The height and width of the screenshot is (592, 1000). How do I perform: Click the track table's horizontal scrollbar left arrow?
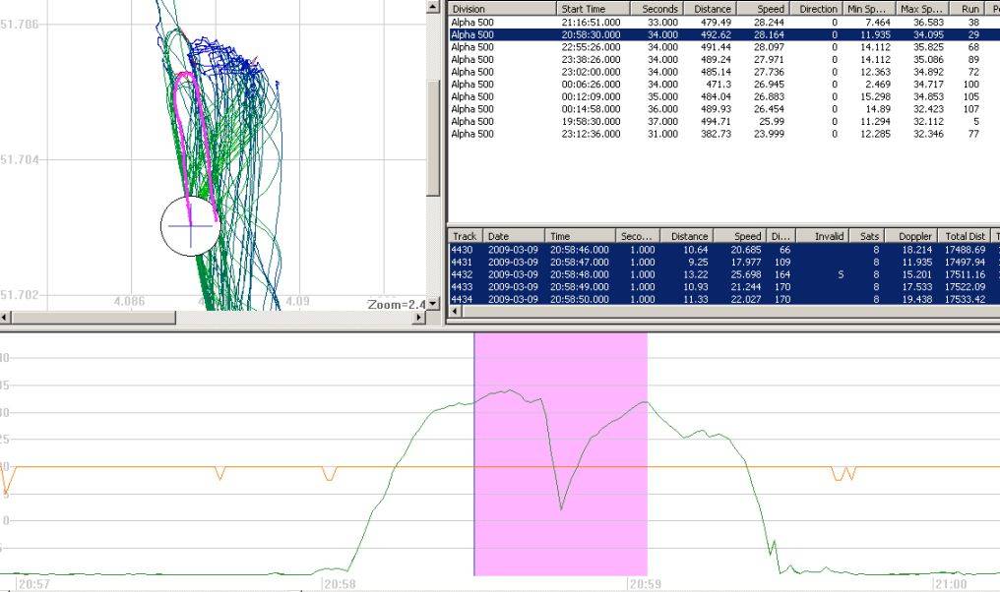[x=454, y=312]
